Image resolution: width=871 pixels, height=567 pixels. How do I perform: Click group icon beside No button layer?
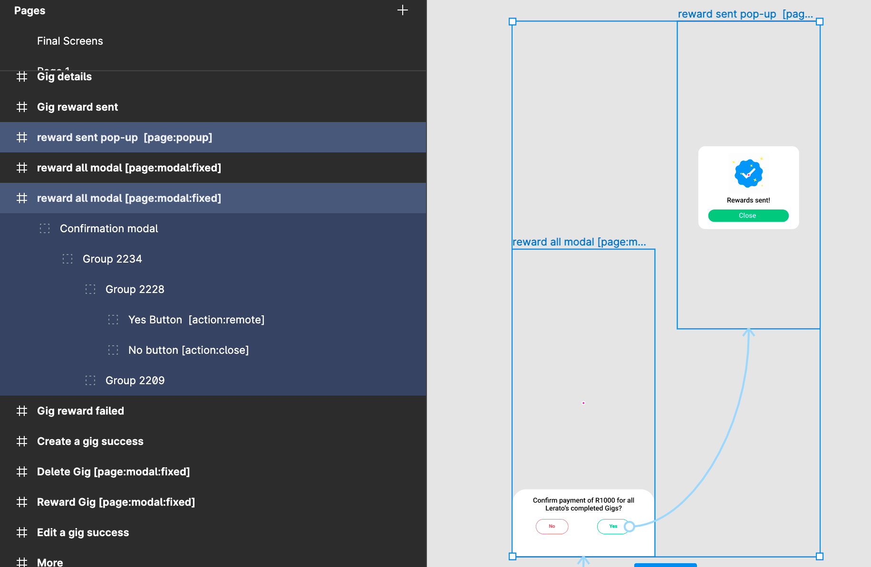pos(113,350)
